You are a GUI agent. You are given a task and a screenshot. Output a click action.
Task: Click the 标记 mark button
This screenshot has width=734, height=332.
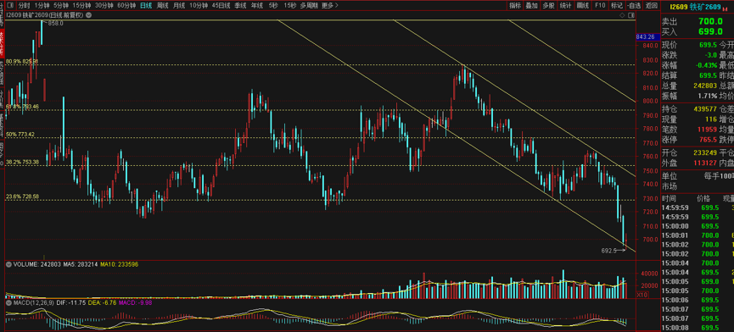click(x=617, y=6)
